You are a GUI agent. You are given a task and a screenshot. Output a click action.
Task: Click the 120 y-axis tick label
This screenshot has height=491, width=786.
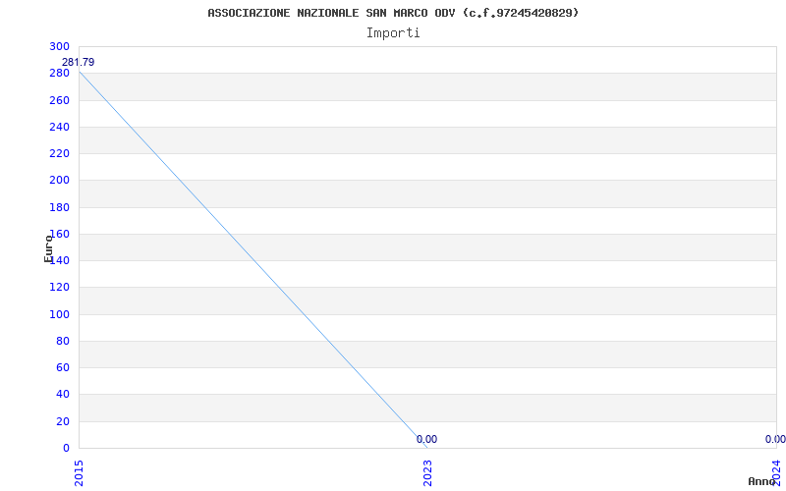(x=59, y=288)
